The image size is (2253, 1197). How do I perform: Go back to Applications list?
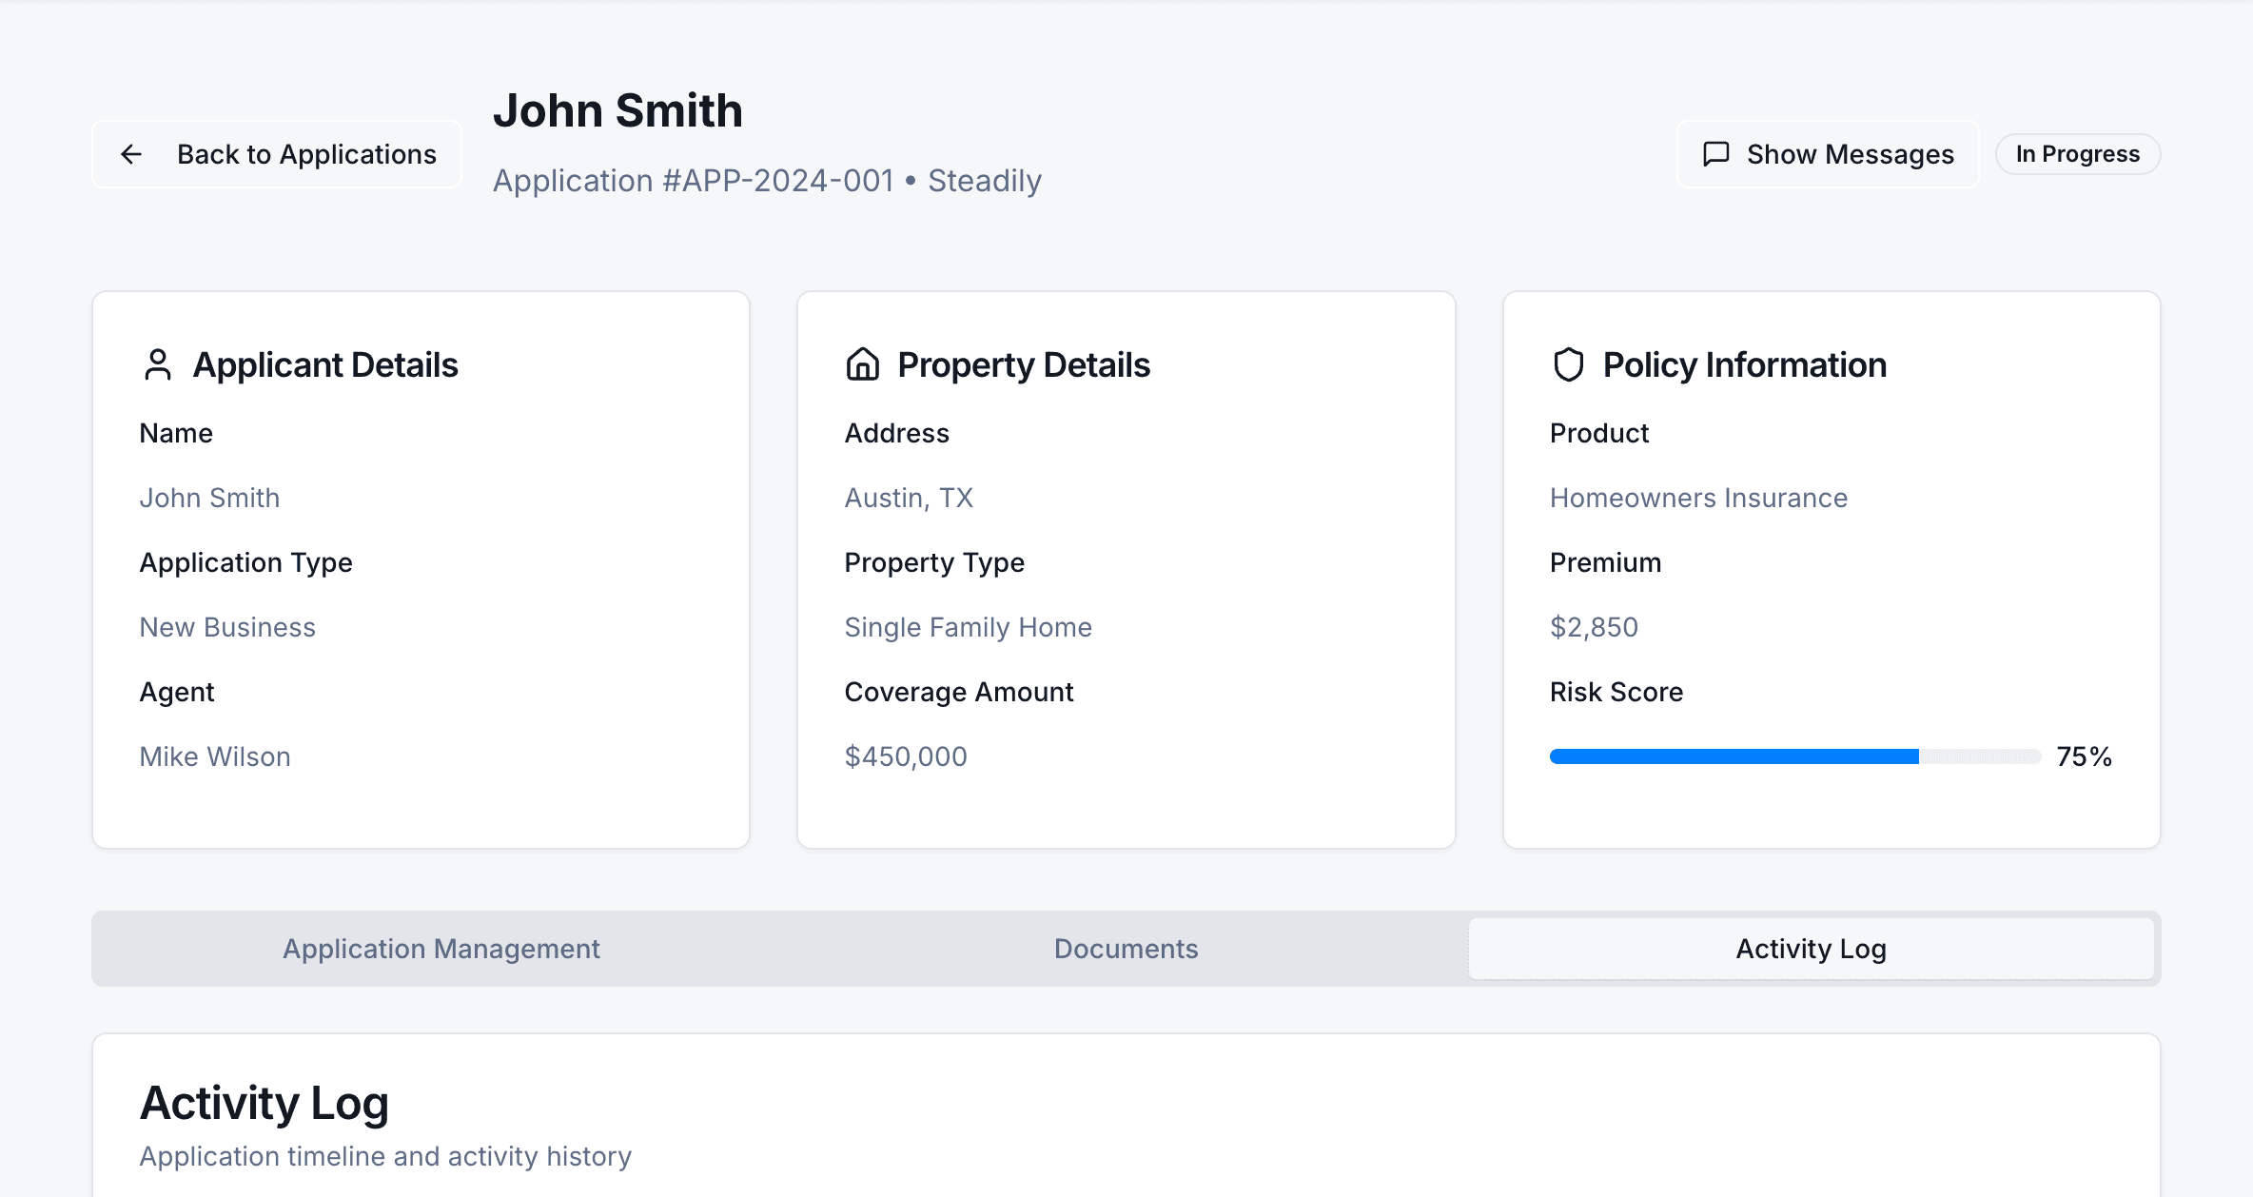(x=277, y=154)
